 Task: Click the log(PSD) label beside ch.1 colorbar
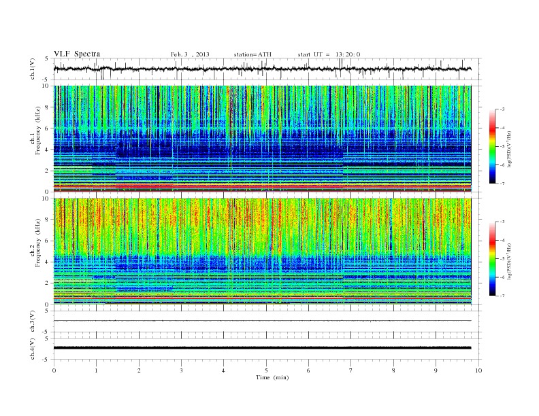(x=510, y=149)
